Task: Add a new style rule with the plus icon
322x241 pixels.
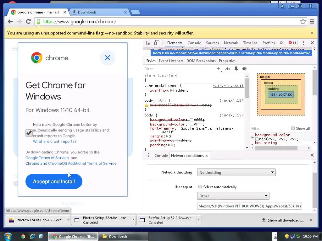Action: [218, 69]
